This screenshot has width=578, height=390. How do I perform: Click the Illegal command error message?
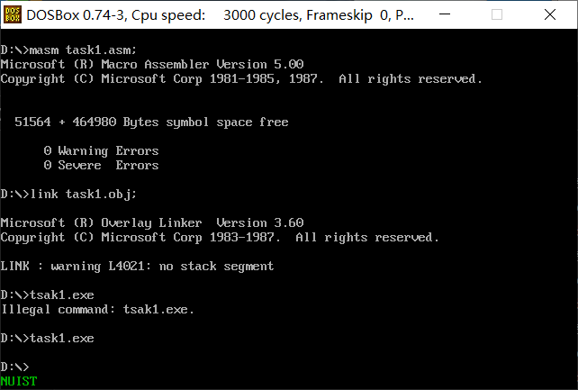point(97,310)
